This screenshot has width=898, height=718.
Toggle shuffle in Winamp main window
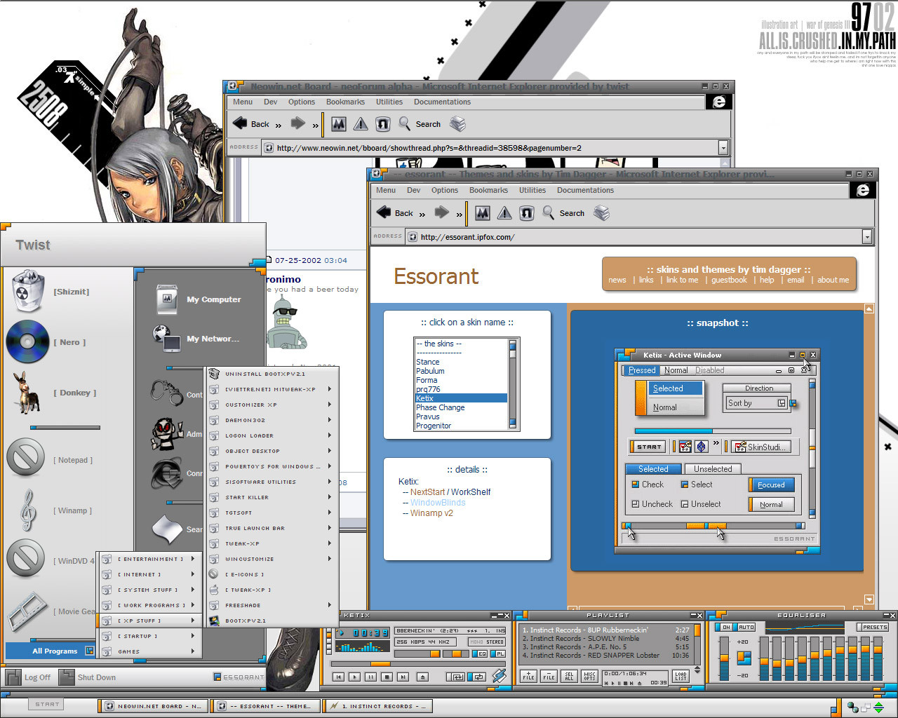[x=456, y=677]
